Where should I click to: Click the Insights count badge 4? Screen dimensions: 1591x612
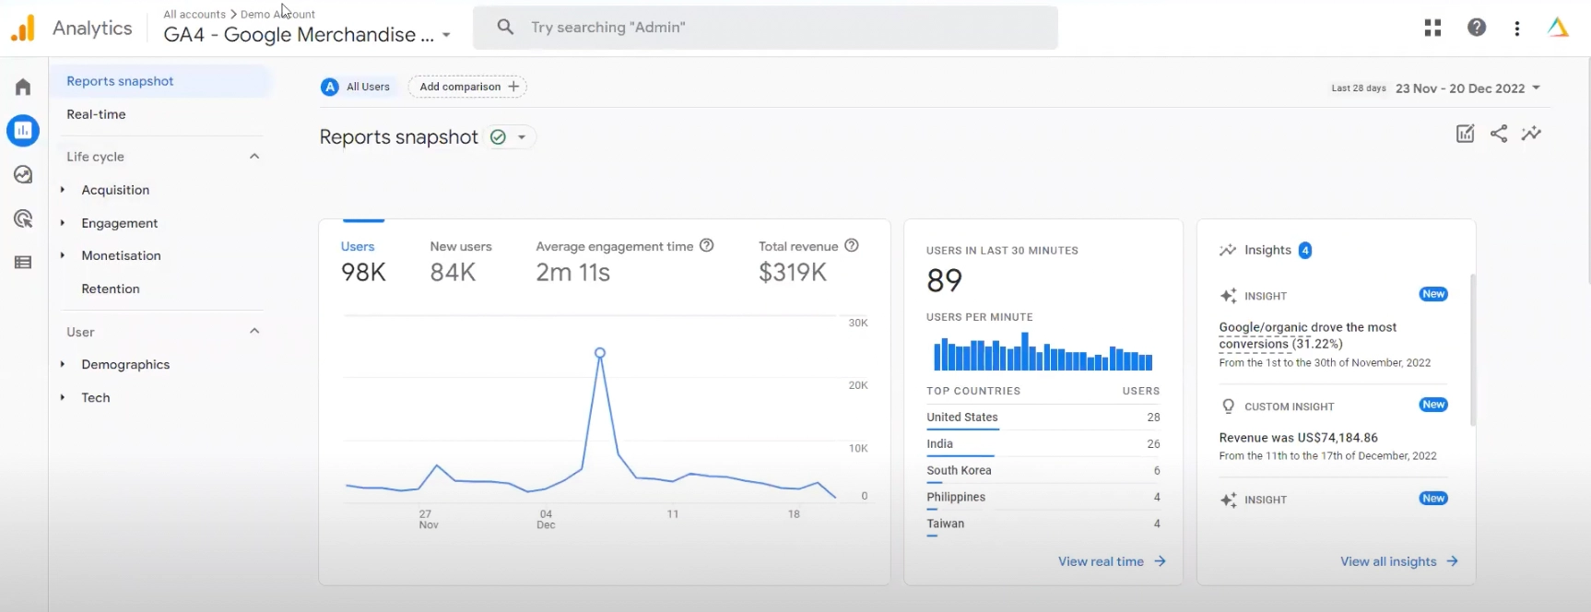(x=1305, y=250)
